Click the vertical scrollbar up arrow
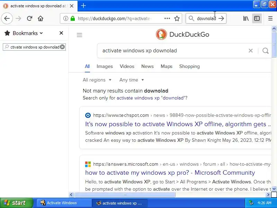Viewport: 277px width, 208px height. point(274,28)
